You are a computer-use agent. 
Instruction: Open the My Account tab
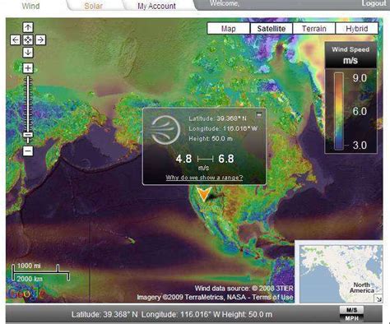click(156, 6)
